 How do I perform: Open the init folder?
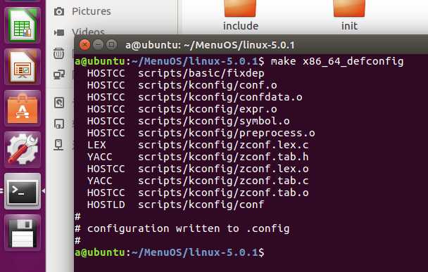pyautogui.click(x=349, y=15)
